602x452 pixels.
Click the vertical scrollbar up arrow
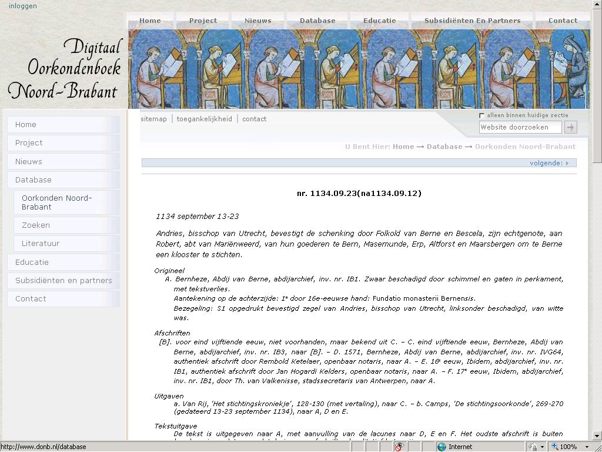[x=597, y=4]
